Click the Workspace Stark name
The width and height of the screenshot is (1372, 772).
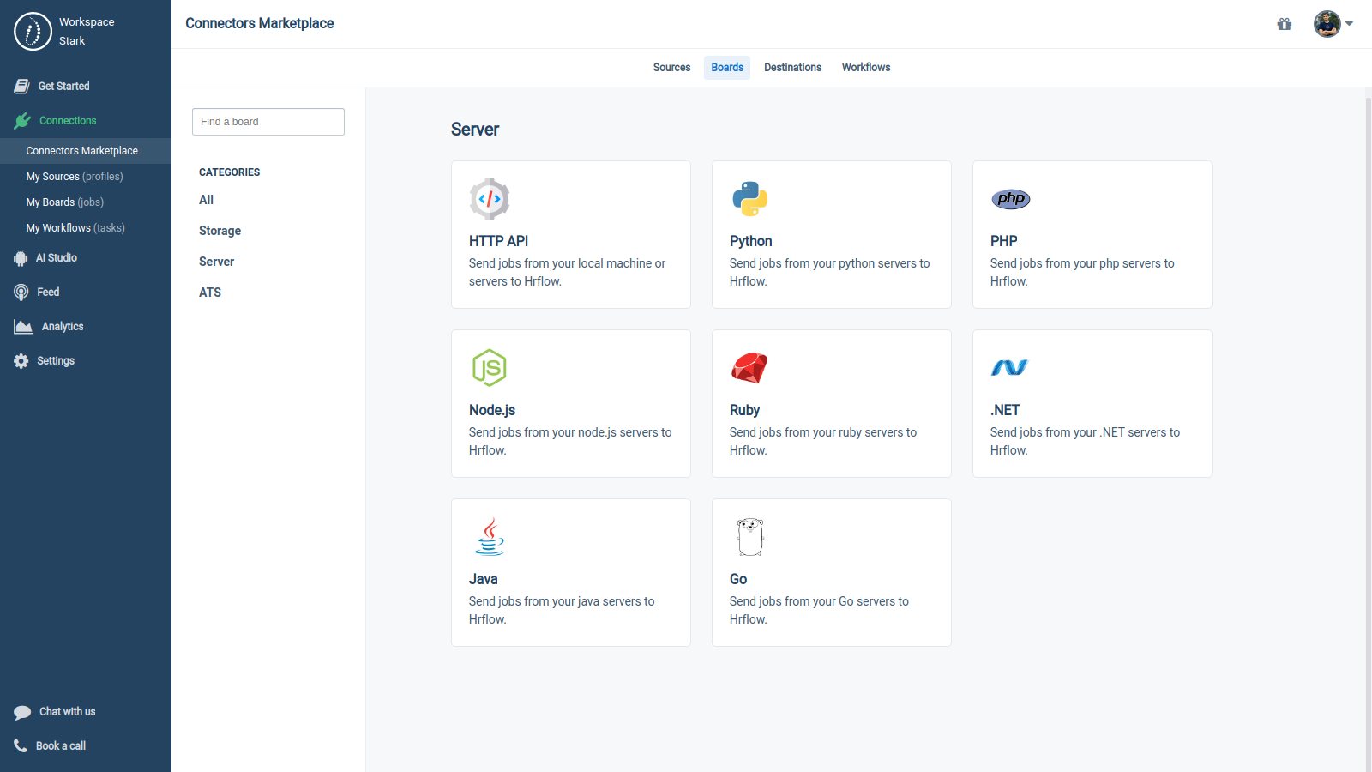click(x=87, y=32)
